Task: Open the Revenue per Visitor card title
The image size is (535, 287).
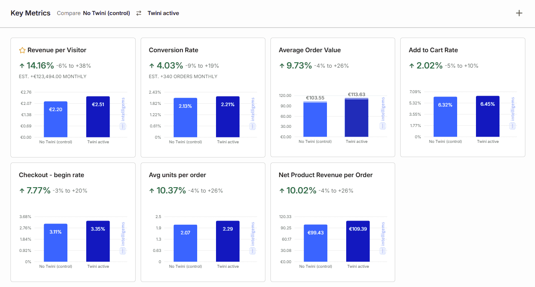Action: 57,50
